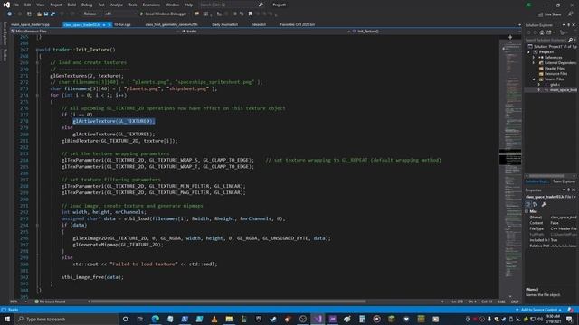Switch to Ideas.txt tab
Screen dimensions: 579x325
pos(259,24)
